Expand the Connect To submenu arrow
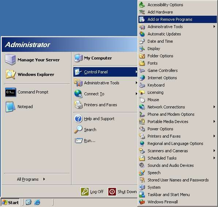 (137, 94)
